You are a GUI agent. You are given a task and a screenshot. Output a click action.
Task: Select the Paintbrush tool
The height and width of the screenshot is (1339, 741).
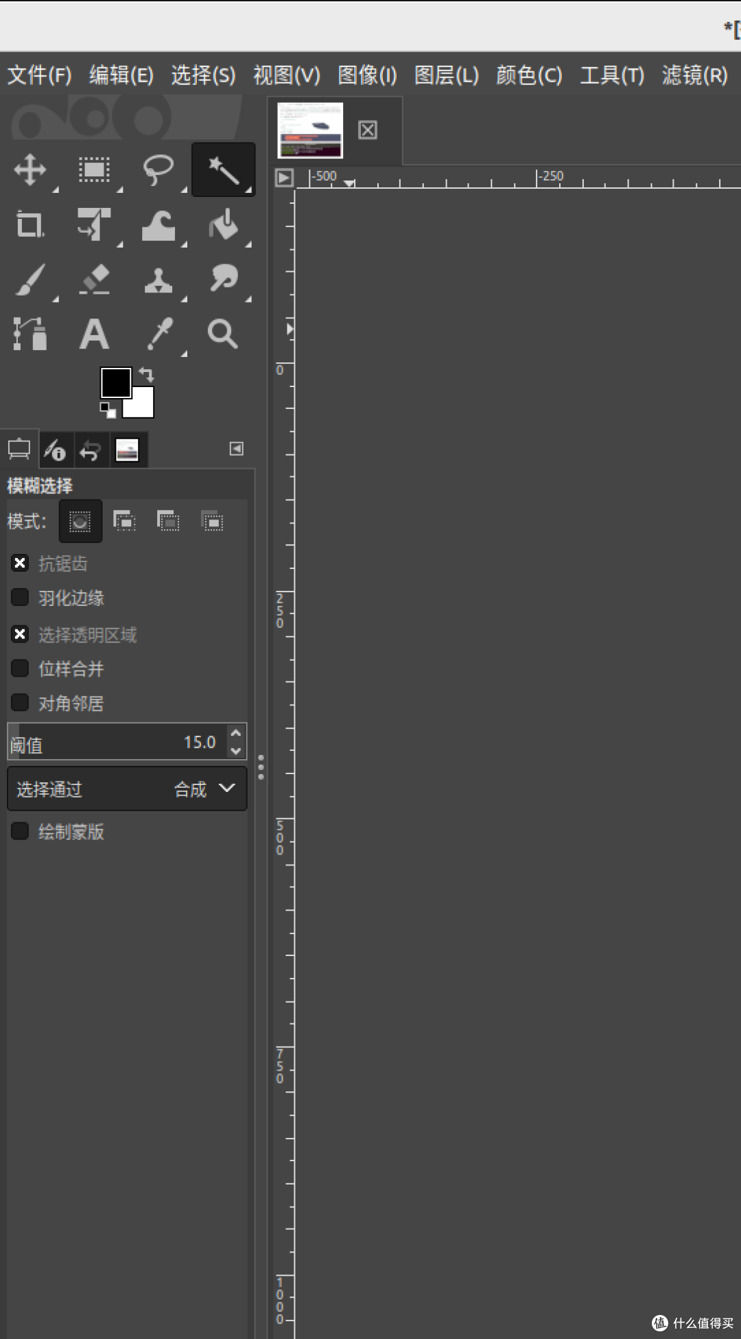tap(30, 279)
